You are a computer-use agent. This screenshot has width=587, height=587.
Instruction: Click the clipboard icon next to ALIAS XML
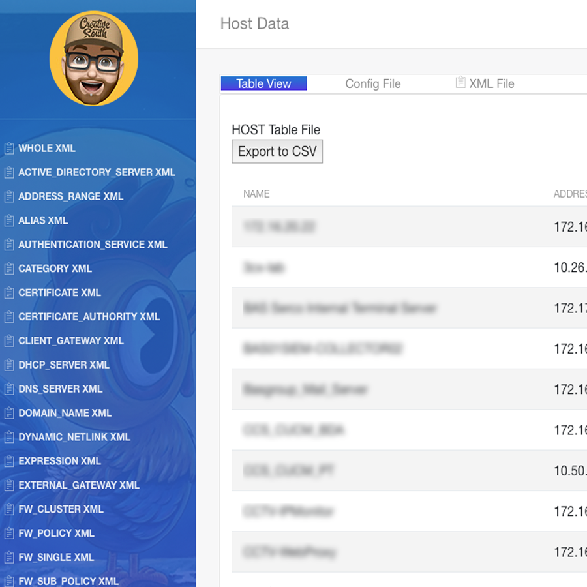point(9,221)
